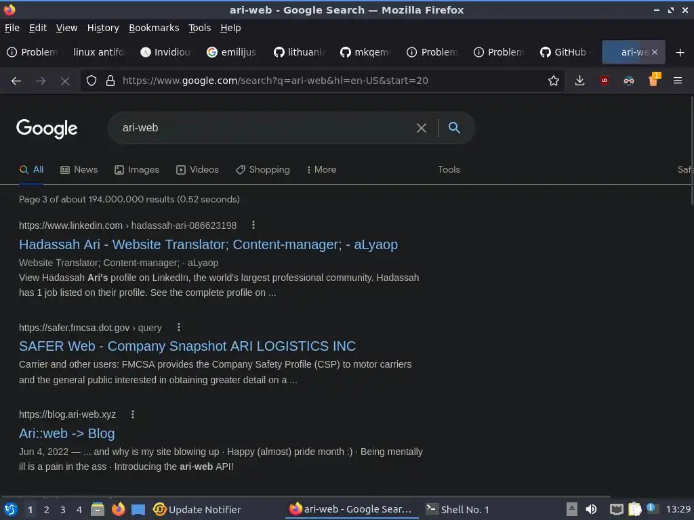Screen dimensions: 694x520
Task: Open the Firefox hamburger application menu
Action: (678, 81)
